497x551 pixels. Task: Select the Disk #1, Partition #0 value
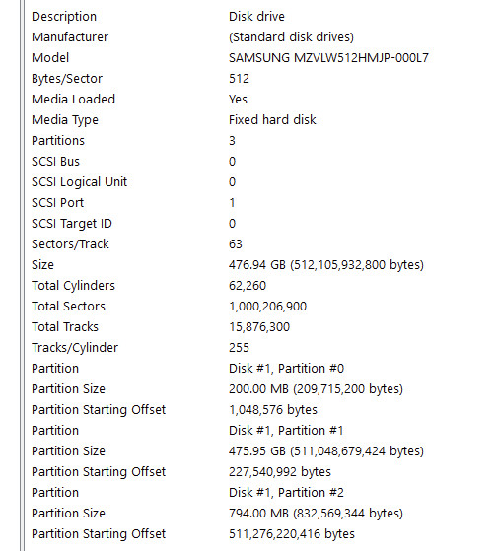286,369
